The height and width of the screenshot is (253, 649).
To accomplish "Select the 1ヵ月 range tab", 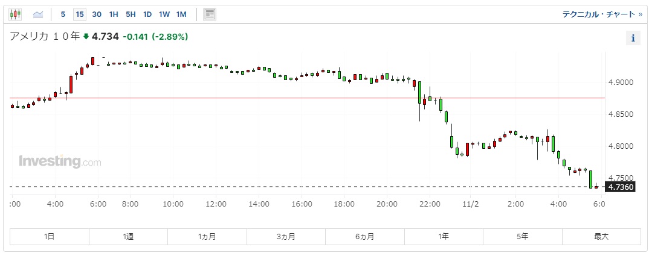I will 207,237.
